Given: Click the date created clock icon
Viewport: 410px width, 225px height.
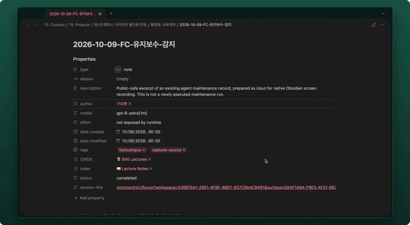Looking at the screenshot, I should click(x=75, y=132).
